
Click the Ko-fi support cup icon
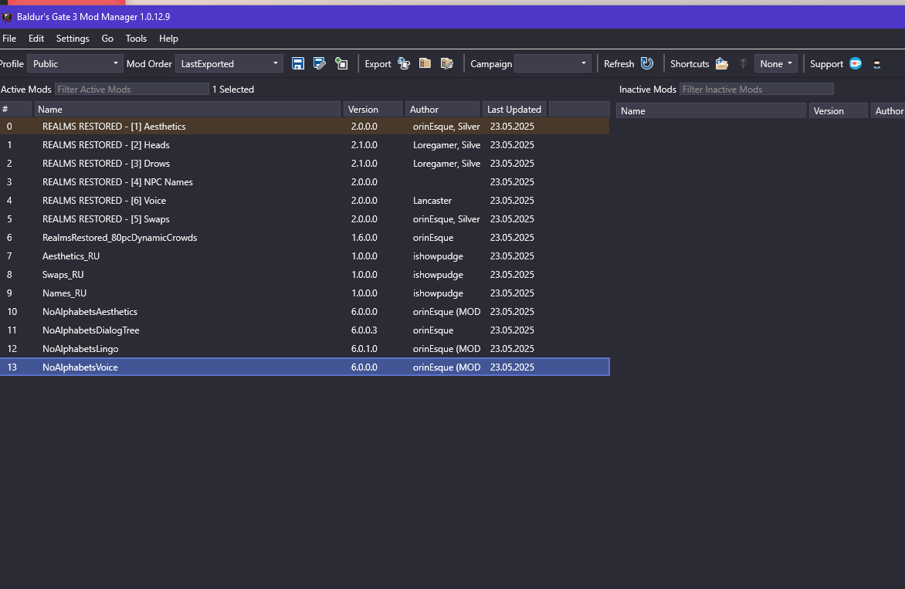click(856, 63)
